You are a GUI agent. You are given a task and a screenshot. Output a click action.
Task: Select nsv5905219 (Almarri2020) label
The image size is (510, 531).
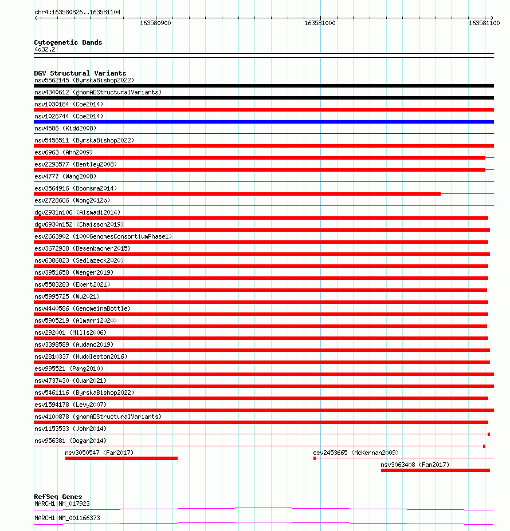click(x=76, y=320)
